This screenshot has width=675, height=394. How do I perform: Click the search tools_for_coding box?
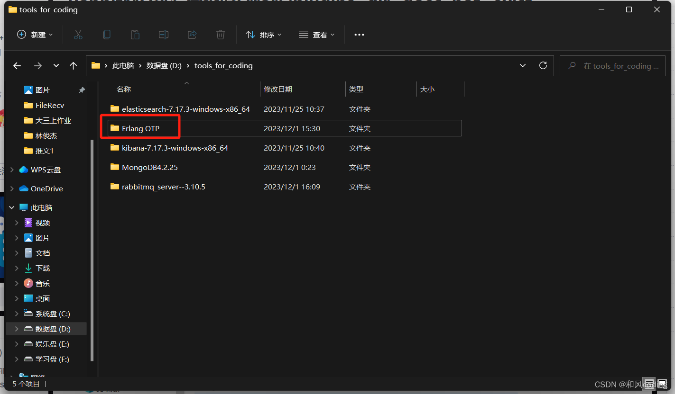(613, 66)
